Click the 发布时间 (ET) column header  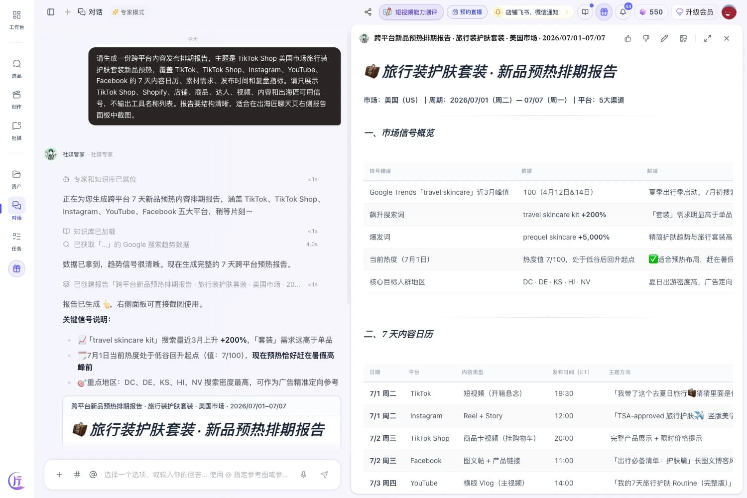(571, 373)
